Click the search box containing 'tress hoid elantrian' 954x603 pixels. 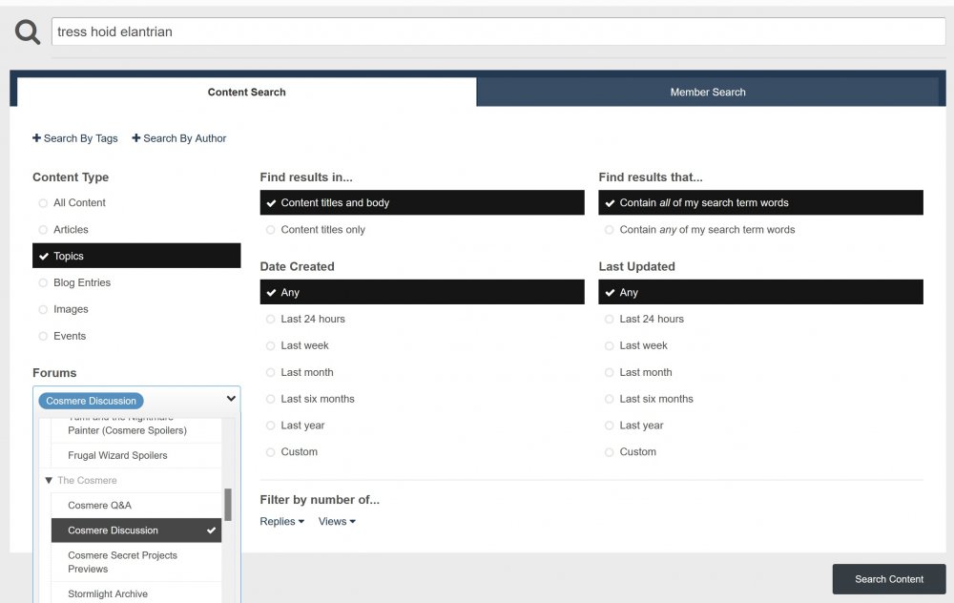(x=498, y=31)
